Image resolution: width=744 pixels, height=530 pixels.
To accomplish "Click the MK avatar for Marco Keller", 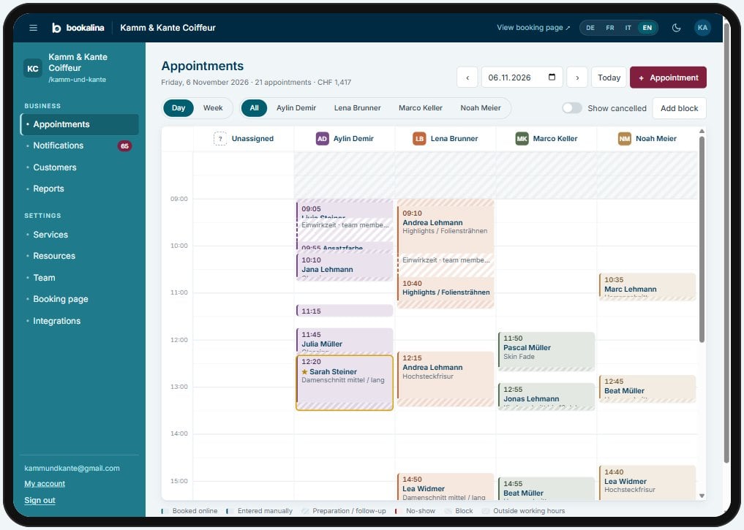I will click(x=522, y=138).
